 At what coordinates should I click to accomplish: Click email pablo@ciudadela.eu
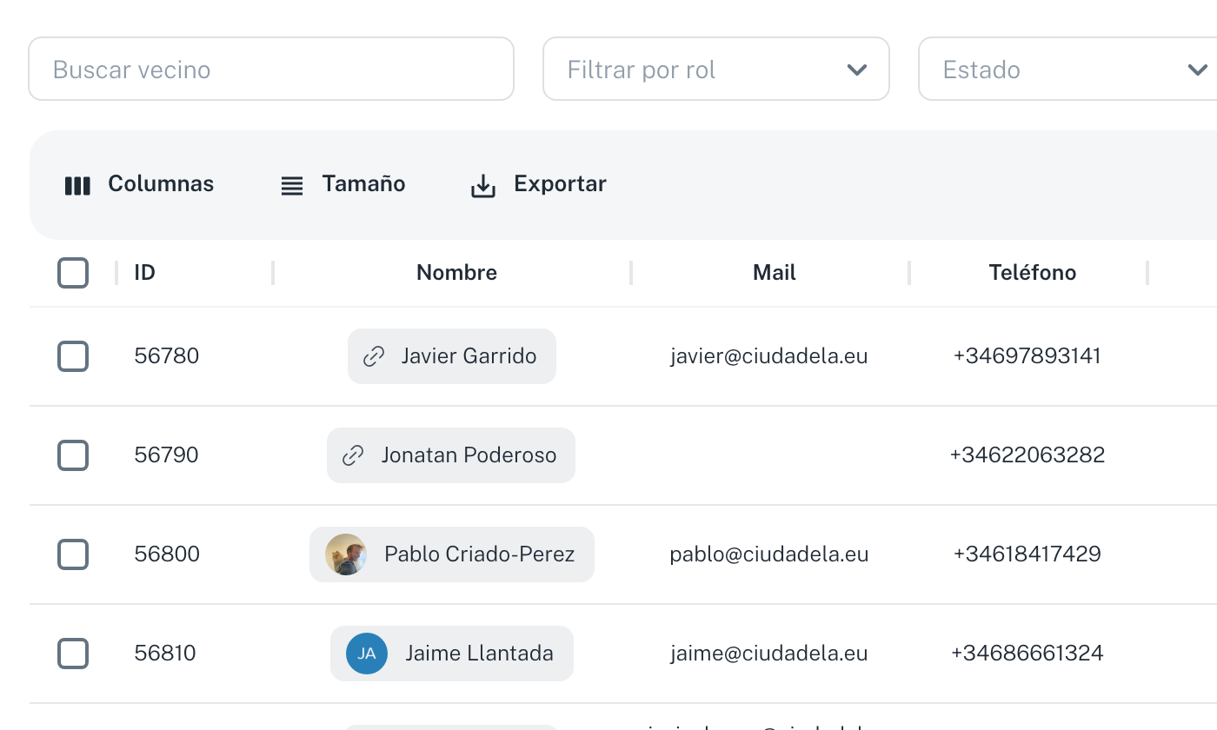click(769, 554)
